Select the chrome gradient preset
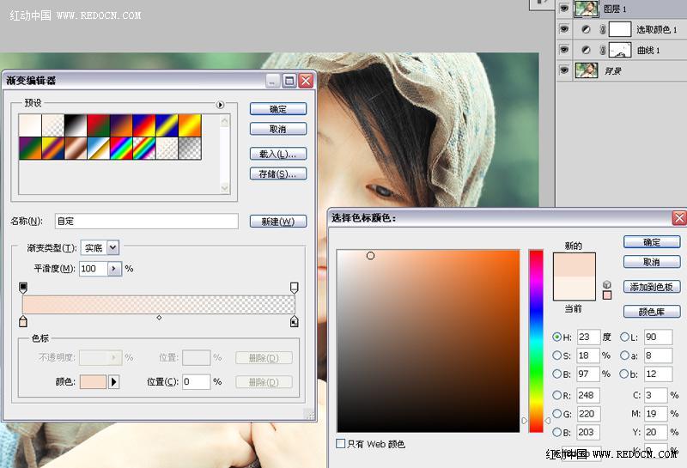 [x=99, y=149]
